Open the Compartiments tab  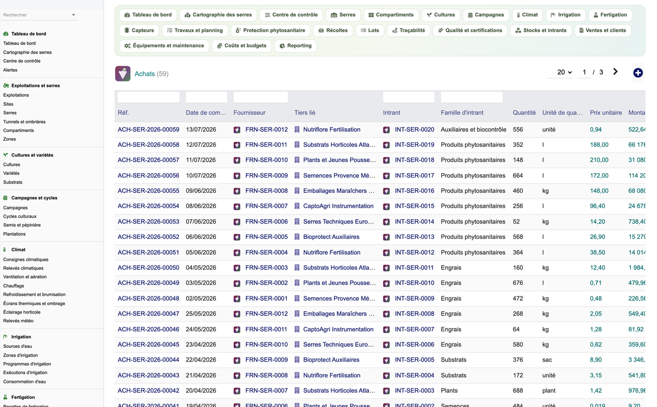pyautogui.click(x=390, y=15)
